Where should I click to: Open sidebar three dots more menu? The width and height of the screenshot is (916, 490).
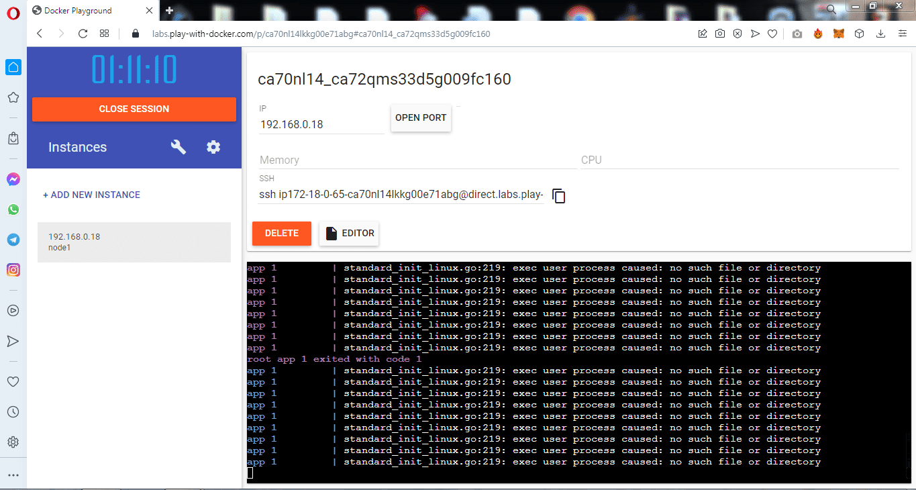point(13,475)
